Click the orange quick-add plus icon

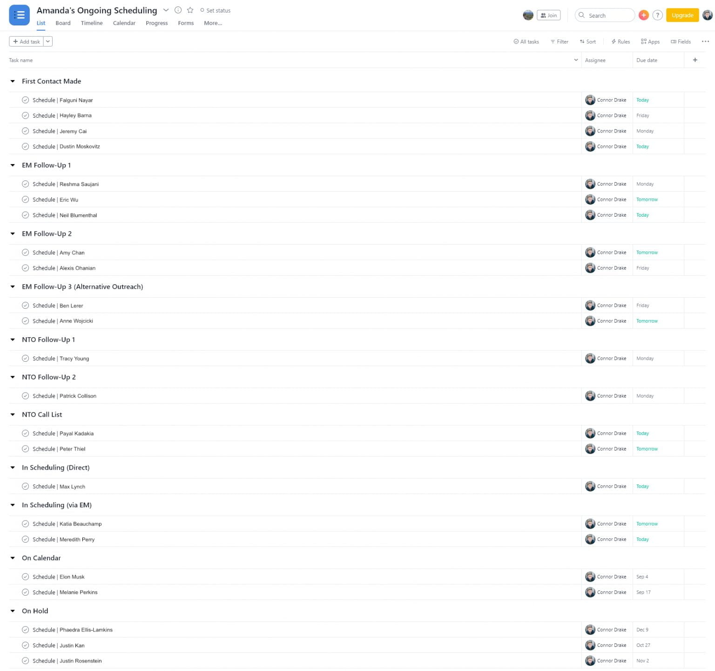[644, 15]
